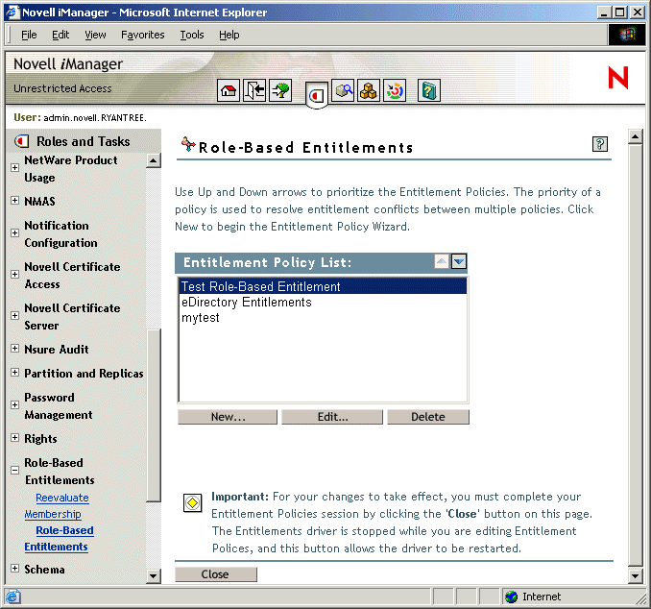
Task: Click the yellow diamond Important icon
Action: [x=192, y=503]
